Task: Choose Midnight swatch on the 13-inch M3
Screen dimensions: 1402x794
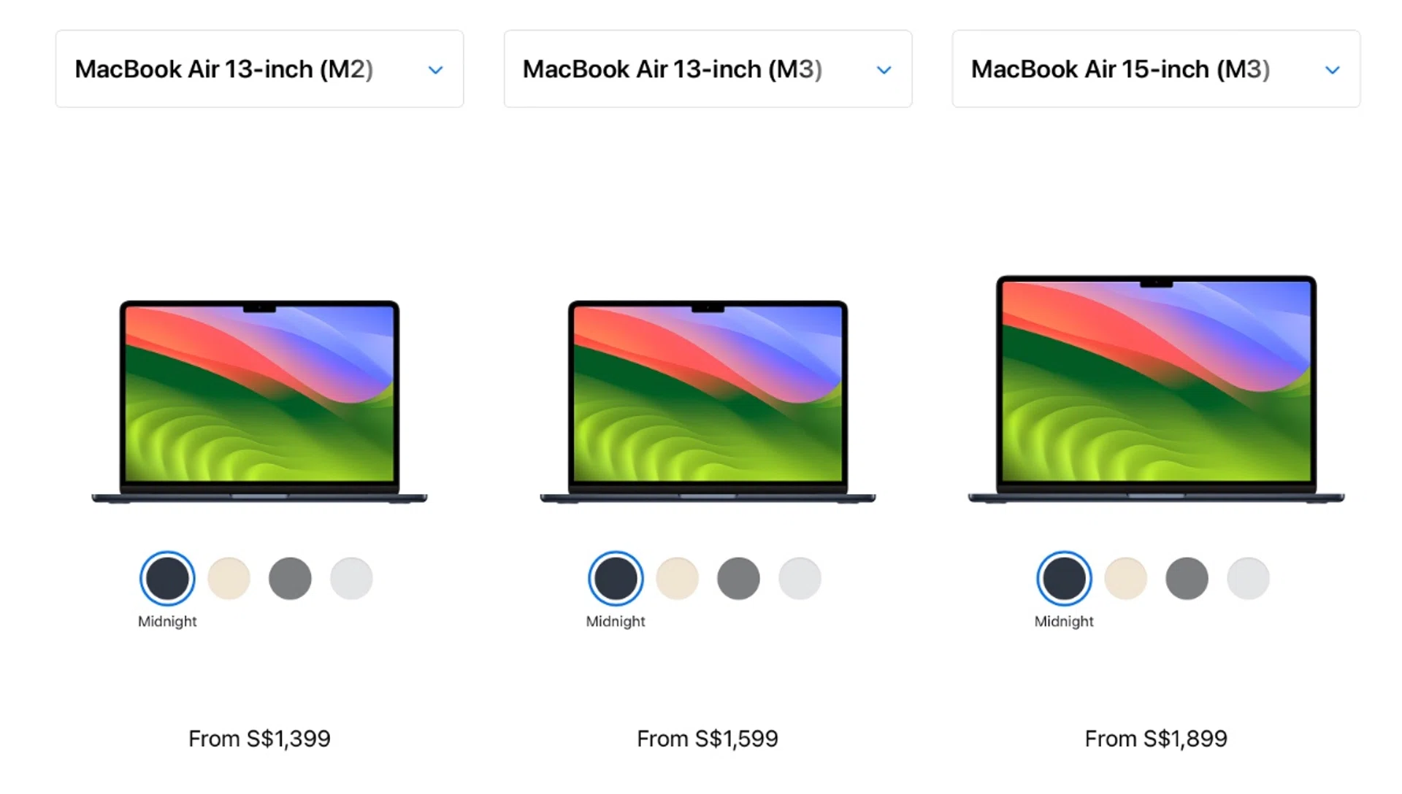Action: point(616,579)
